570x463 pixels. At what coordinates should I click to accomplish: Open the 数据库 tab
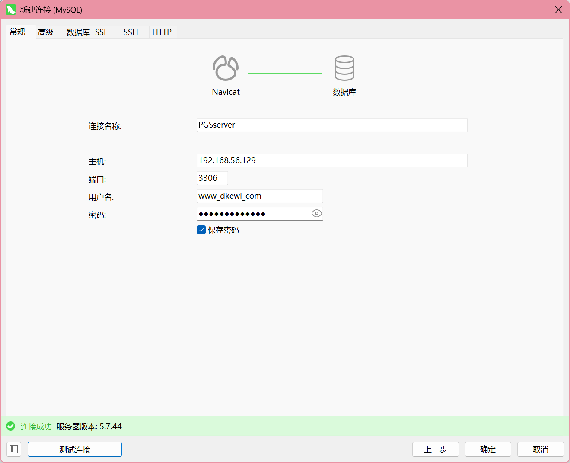click(x=78, y=32)
